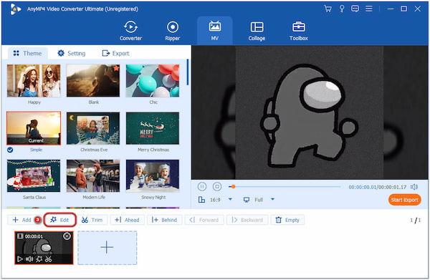Click the Ahead button
Screen dimensions: 430x280
128,220
